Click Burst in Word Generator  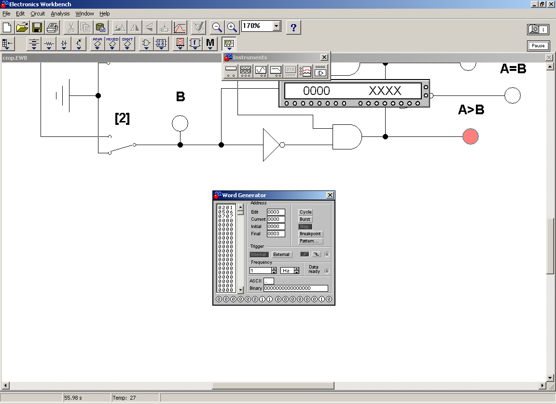pos(306,219)
